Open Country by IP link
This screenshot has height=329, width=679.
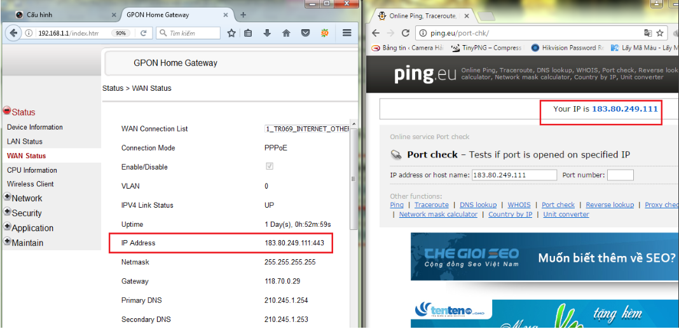[510, 215]
